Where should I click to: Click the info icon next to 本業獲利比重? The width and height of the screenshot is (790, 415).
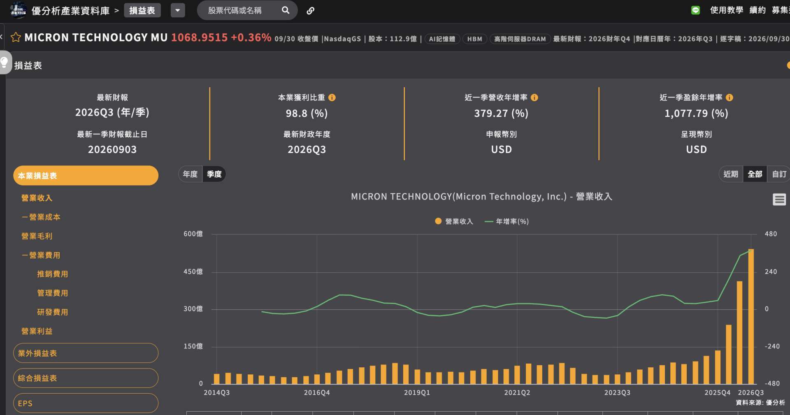coord(332,97)
